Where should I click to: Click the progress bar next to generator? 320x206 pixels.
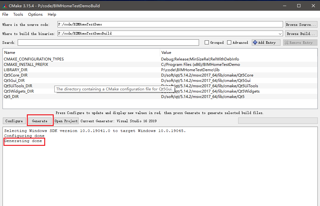tap(277, 121)
